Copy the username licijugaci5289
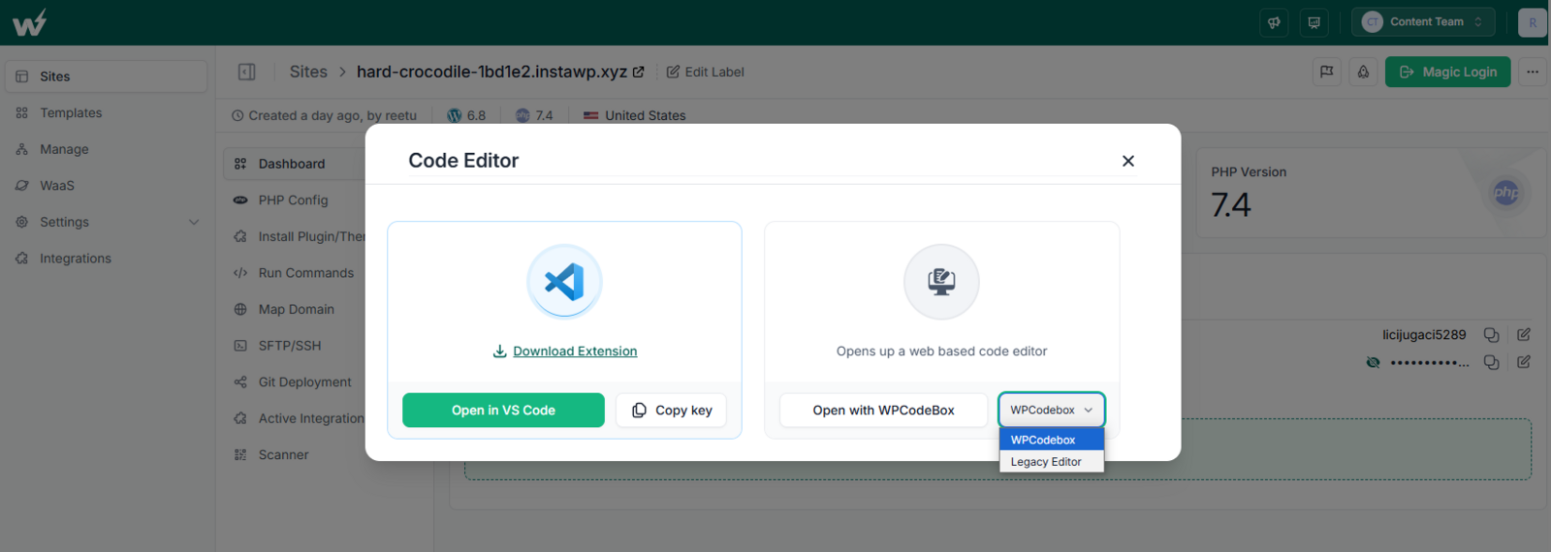The image size is (1551, 552). tap(1492, 335)
